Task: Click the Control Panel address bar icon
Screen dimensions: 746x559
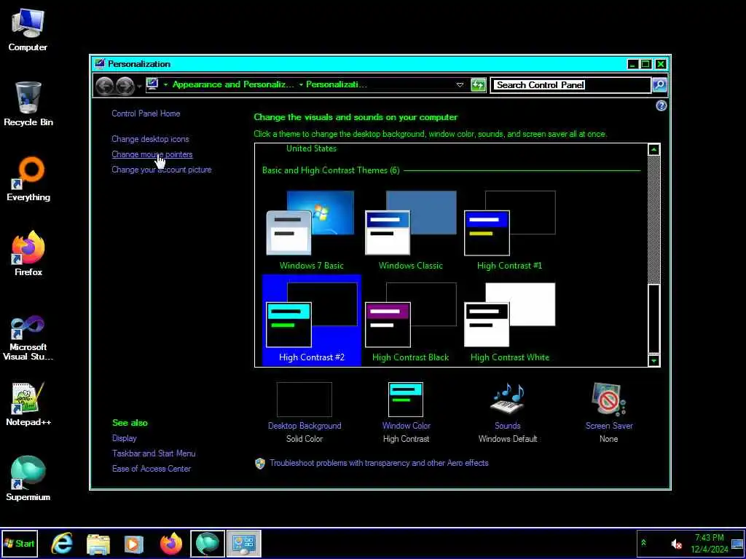Action: tap(152, 84)
